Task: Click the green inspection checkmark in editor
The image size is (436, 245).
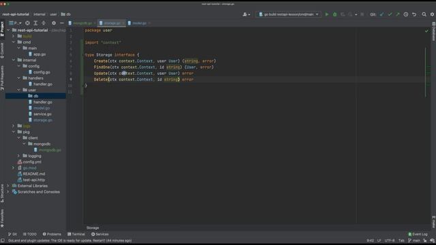Action: click(426, 31)
